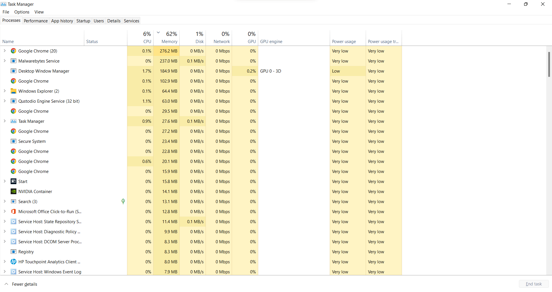Screen dimensions: 552x292
Task: Click the Service Host: State Repository gear icon
Action: 14,222
